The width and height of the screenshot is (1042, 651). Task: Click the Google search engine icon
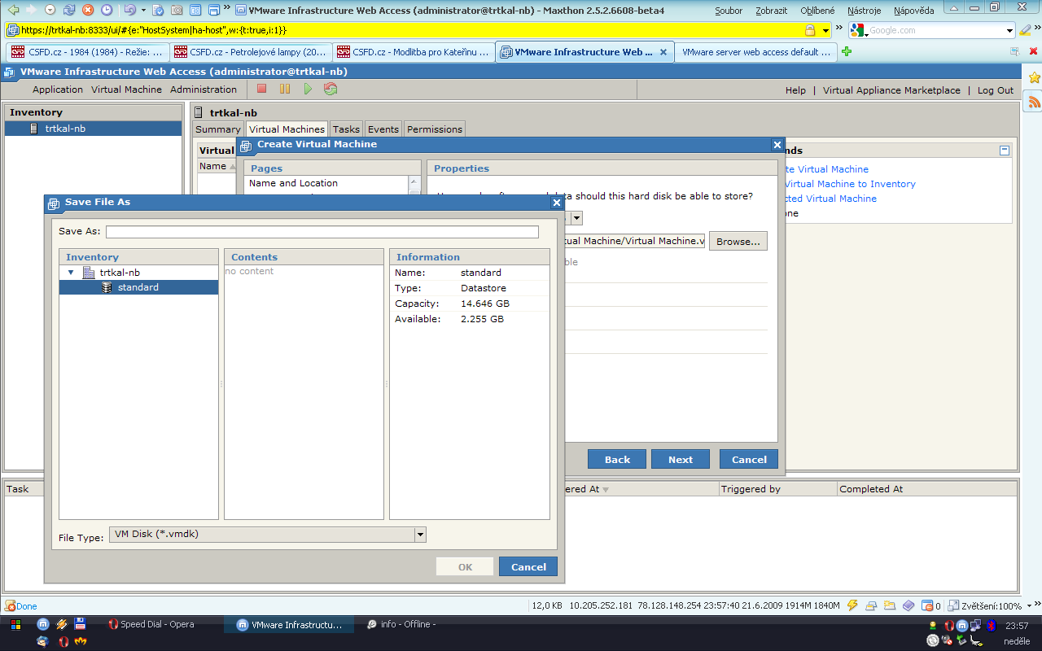click(x=857, y=30)
